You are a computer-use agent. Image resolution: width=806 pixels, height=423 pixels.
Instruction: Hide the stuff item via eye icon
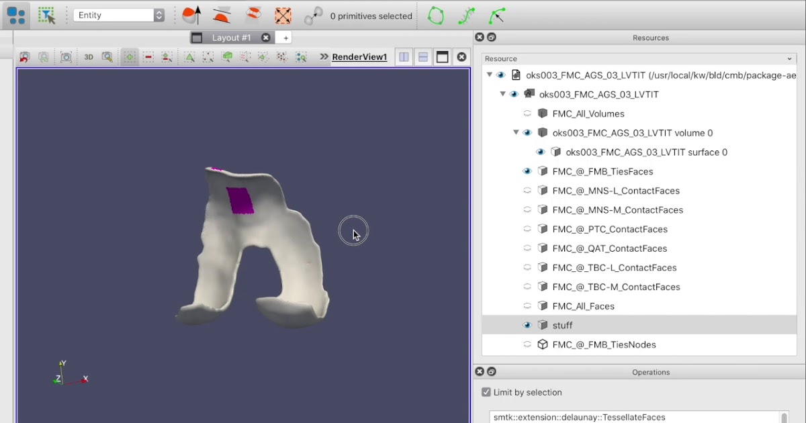click(x=527, y=325)
